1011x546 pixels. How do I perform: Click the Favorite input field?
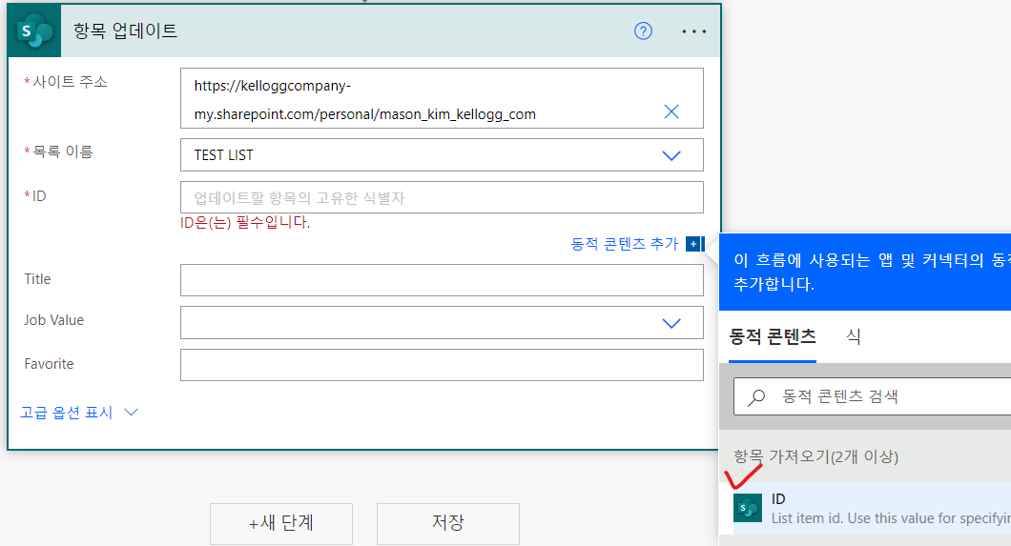coord(442,365)
